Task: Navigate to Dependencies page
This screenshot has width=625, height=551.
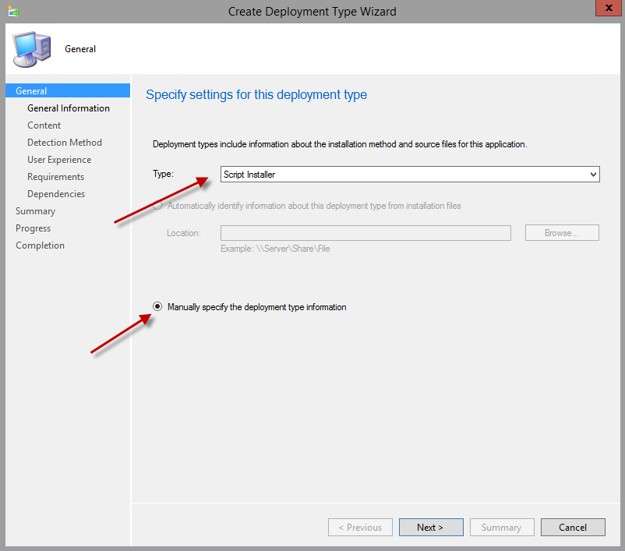Action: pos(56,194)
